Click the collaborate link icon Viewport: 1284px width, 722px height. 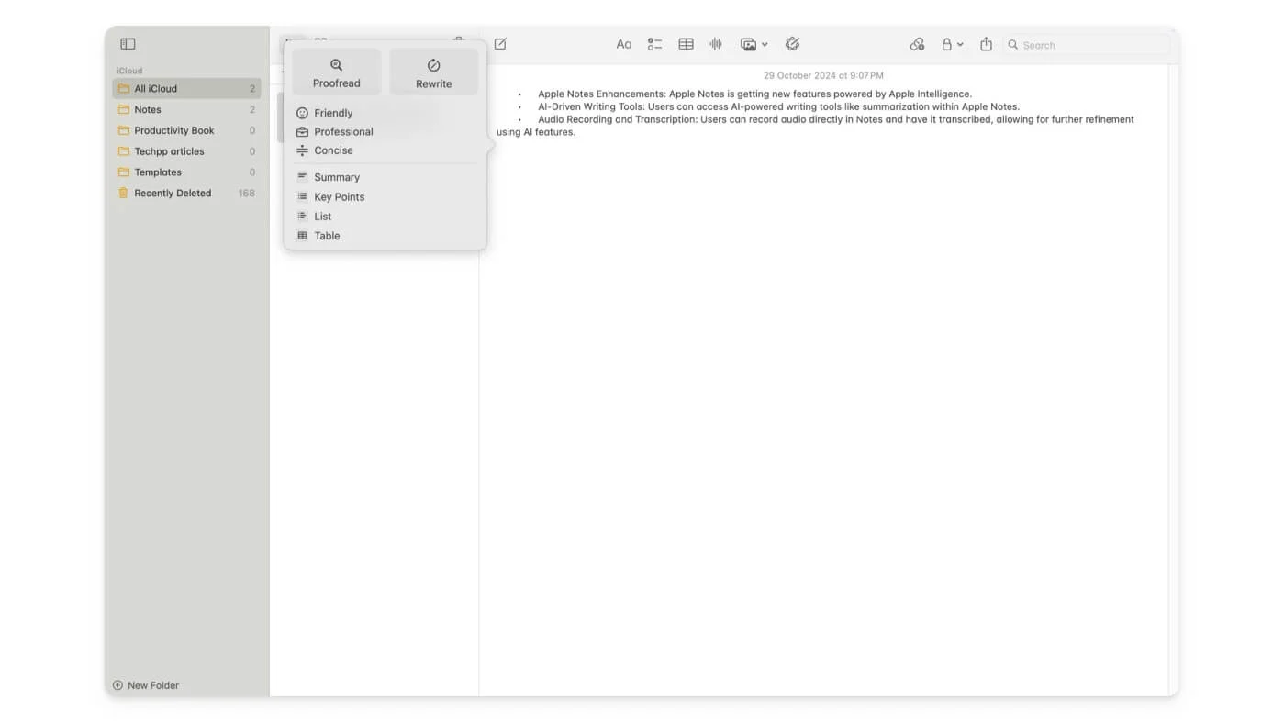coord(917,44)
